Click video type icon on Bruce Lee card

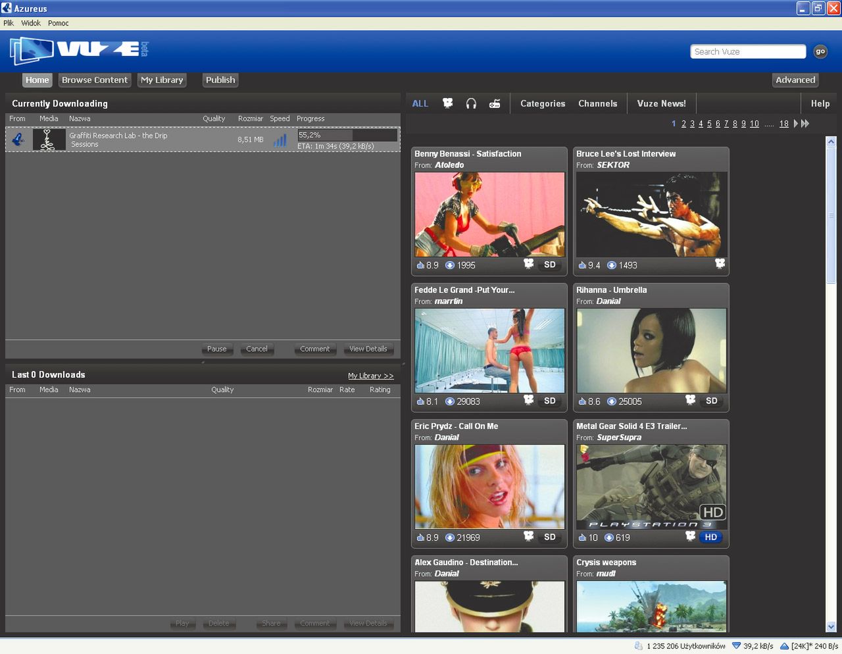[x=720, y=263]
